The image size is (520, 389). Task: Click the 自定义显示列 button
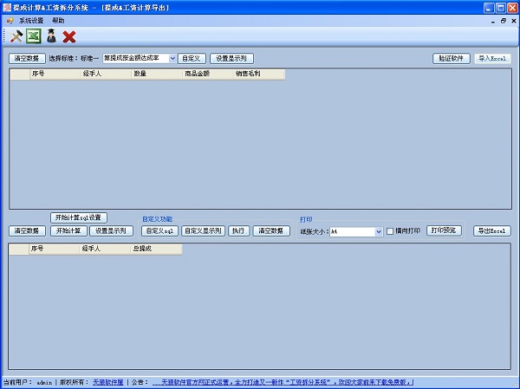(x=203, y=230)
